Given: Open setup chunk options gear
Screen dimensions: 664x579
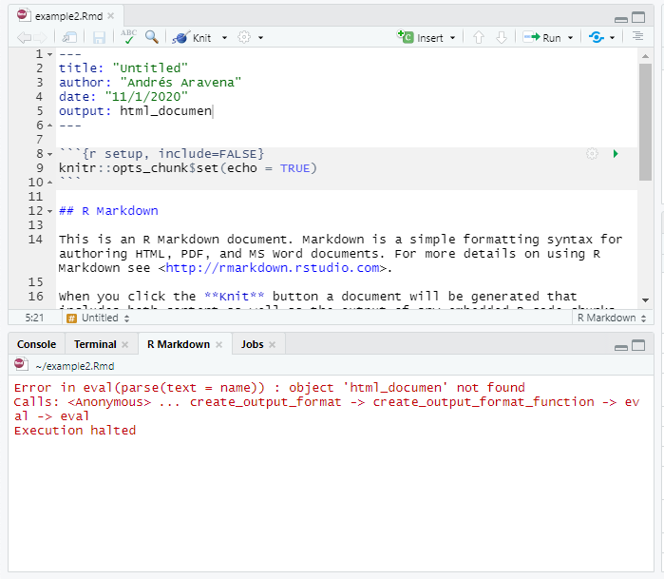Looking at the screenshot, I should coord(593,154).
